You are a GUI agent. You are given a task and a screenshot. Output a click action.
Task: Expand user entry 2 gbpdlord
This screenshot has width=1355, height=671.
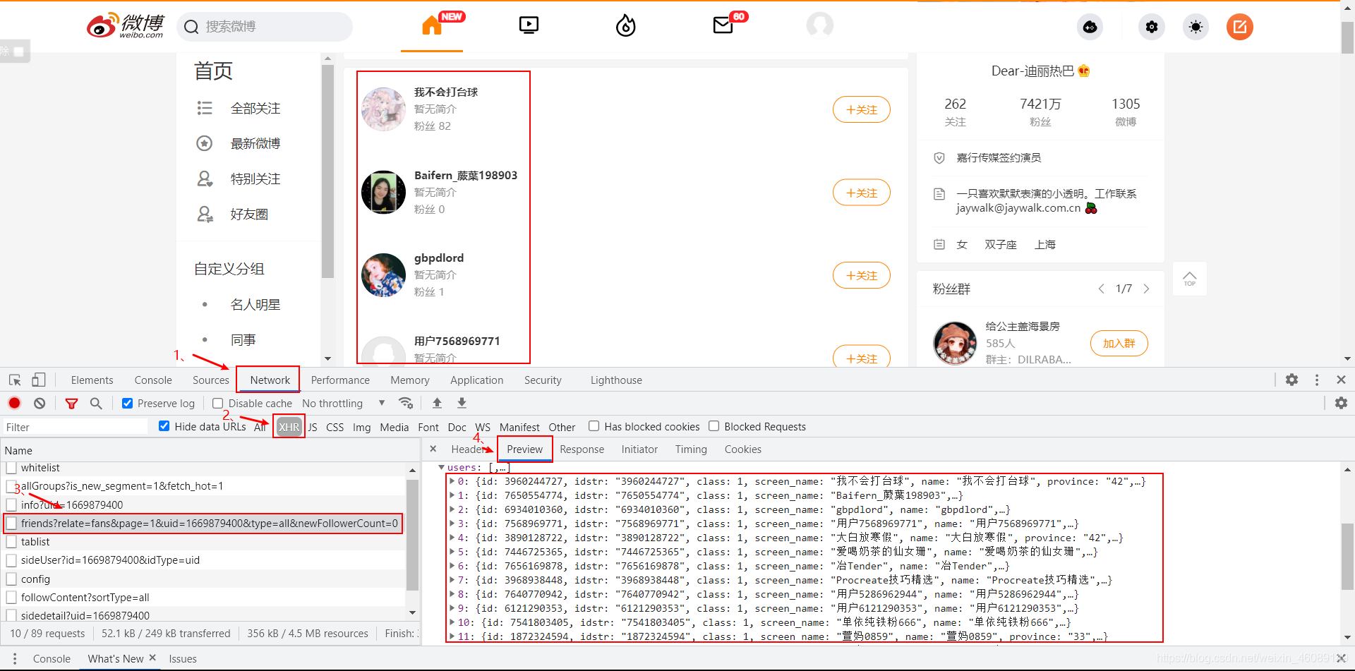point(452,509)
